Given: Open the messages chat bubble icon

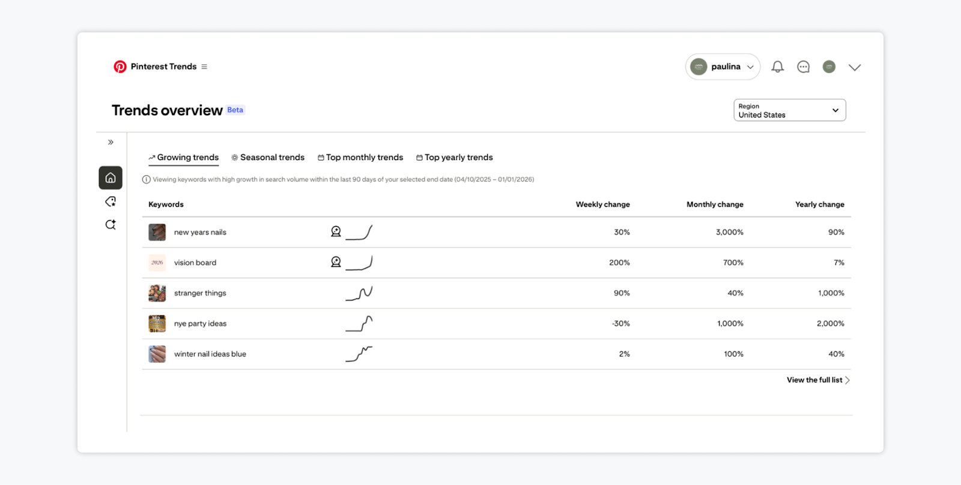Looking at the screenshot, I should coord(803,67).
